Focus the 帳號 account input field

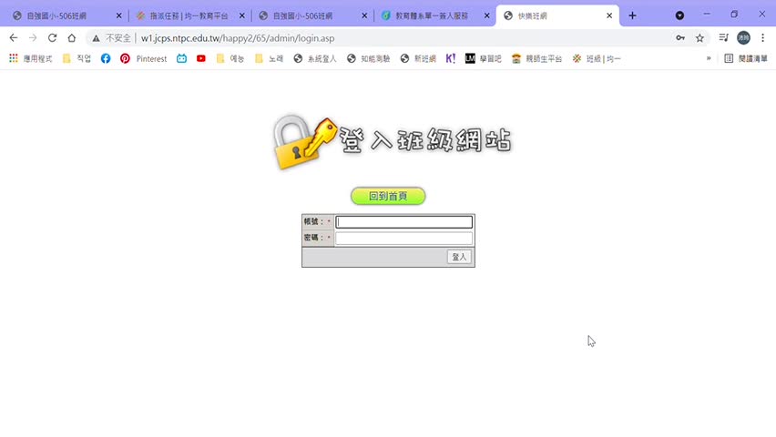point(403,222)
